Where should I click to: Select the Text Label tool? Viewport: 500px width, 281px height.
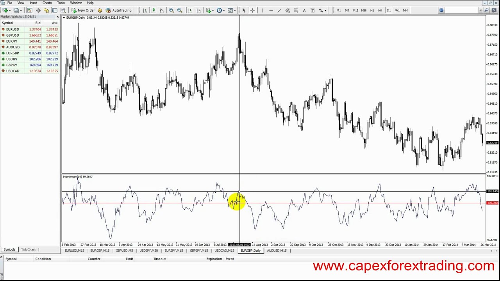click(312, 10)
